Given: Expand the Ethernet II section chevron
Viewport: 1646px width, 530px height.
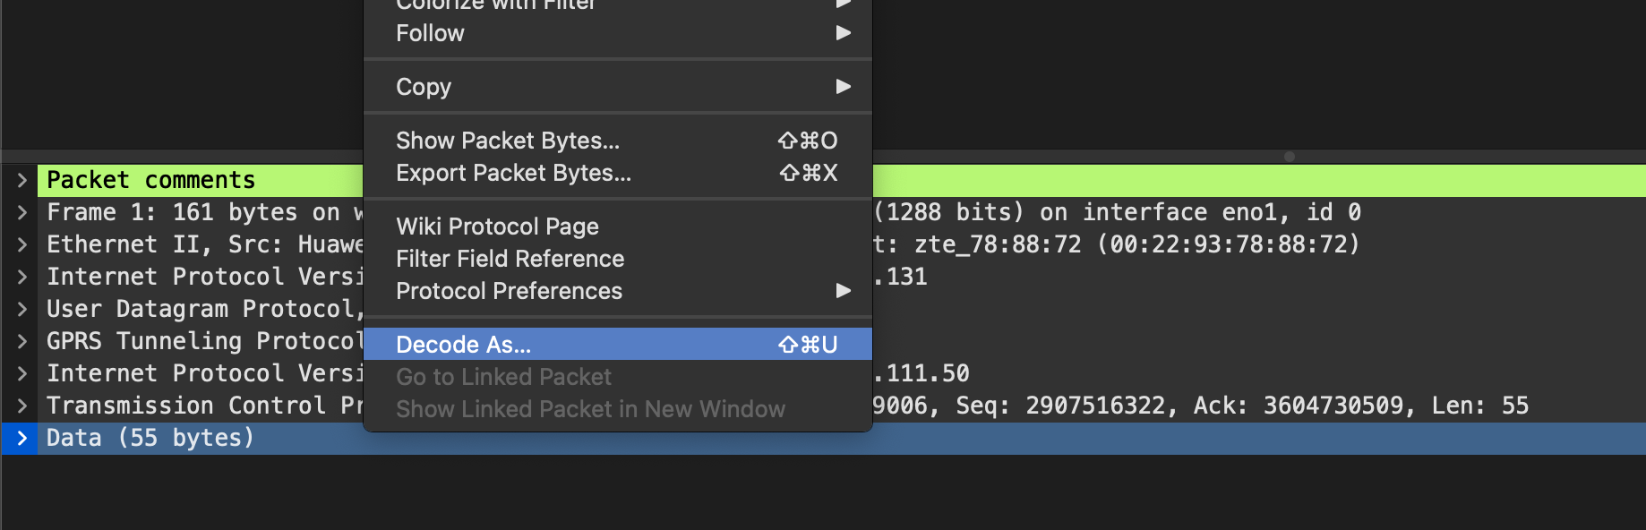Looking at the screenshot, I should [x=21, y=244].
